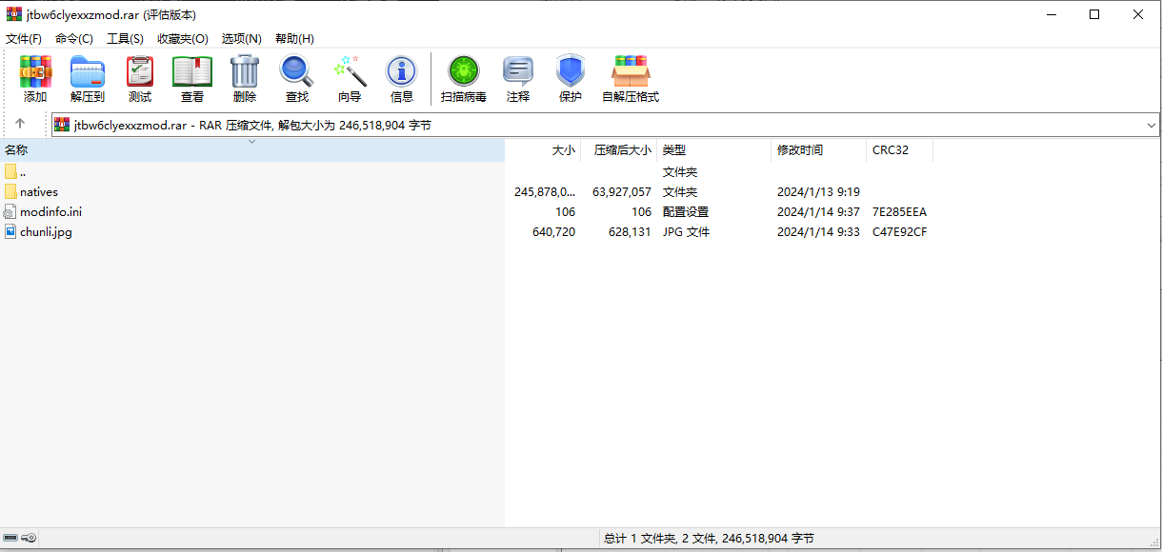The height and width of the screenshot is (552, 1162).
Task: Go up one level with arrow button
Action: [x=20, y=124]
